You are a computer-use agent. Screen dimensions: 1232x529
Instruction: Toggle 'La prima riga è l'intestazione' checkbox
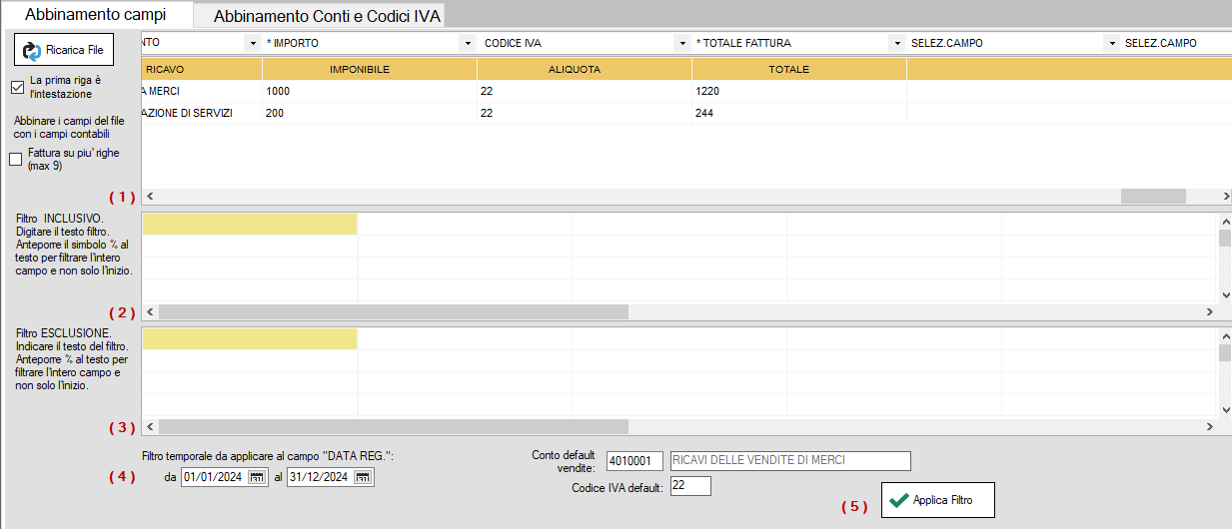(17, 87)
